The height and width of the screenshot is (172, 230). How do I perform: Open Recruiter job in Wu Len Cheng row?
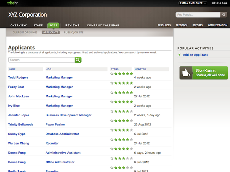point(52,143)
